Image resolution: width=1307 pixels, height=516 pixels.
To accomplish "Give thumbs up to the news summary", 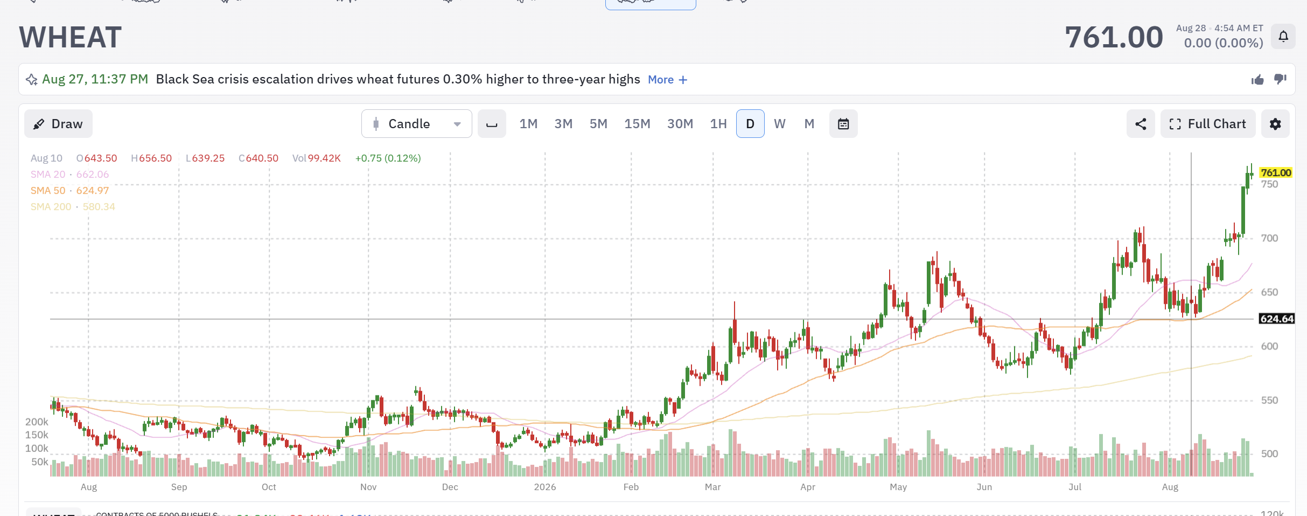I will [1257, 80].
